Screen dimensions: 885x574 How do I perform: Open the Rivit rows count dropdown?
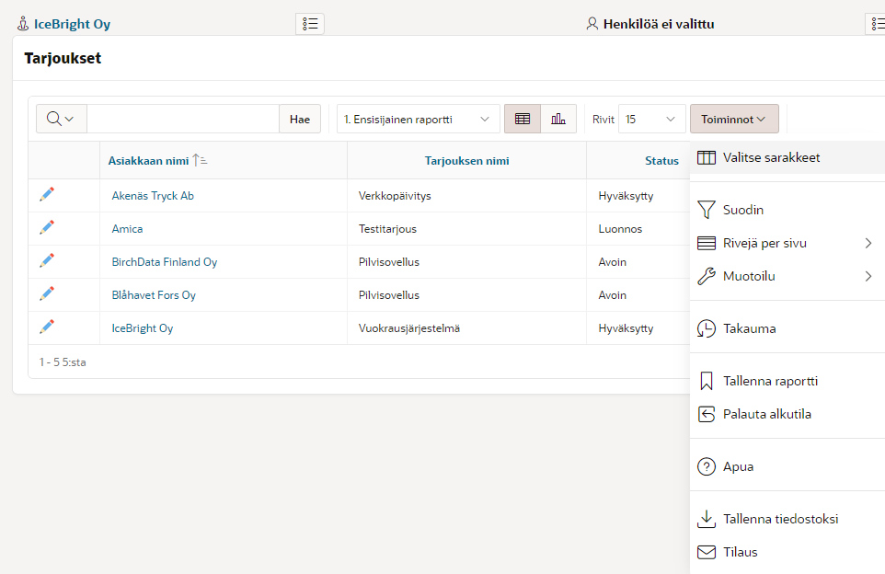(x=651, y=119)
